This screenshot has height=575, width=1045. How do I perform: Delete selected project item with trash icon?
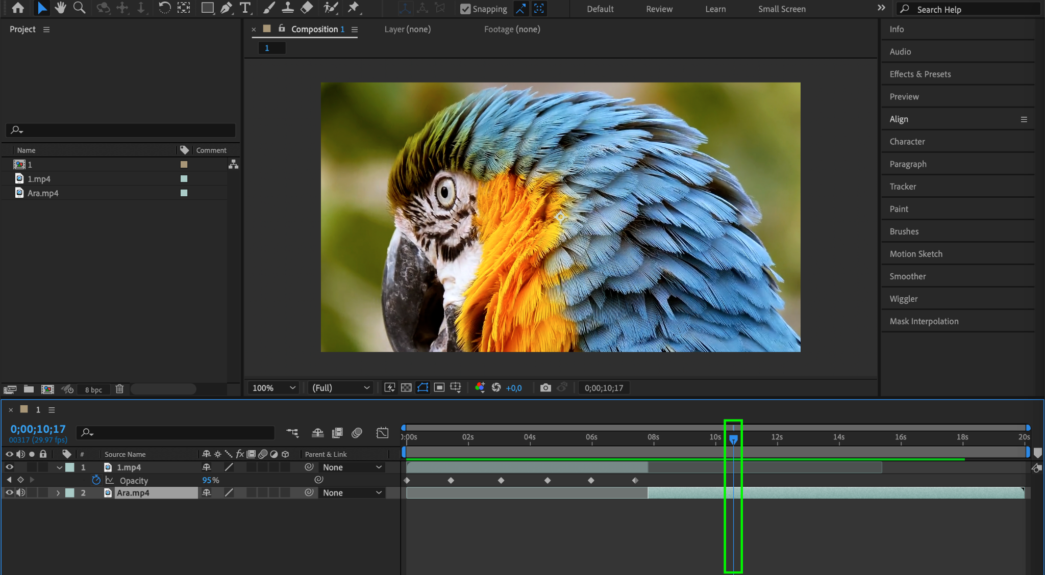pos(119,389)
